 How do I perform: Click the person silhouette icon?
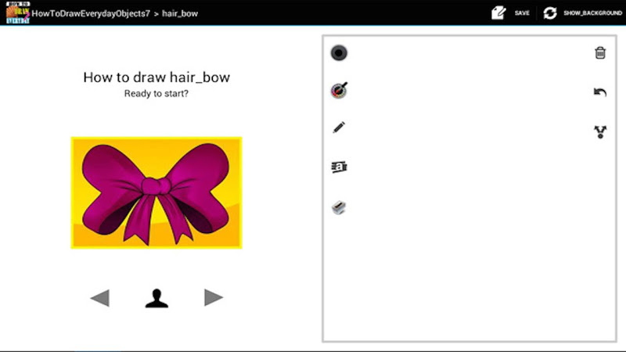click(x=156, y=298)
